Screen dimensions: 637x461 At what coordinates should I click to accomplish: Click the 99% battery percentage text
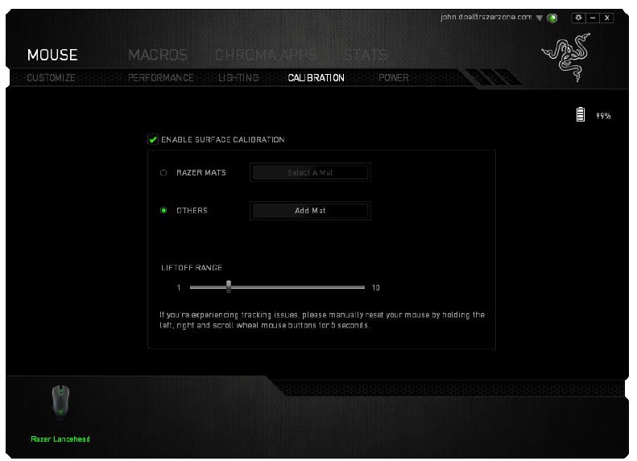click(603, 116)
